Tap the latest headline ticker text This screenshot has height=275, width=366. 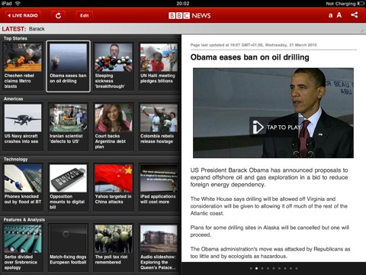tap(37, 29)
